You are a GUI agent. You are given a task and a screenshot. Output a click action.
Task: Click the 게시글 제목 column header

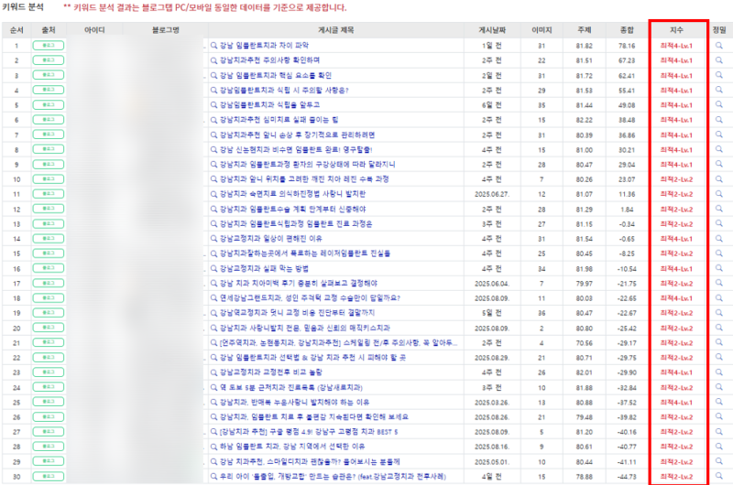click(335, 30)
